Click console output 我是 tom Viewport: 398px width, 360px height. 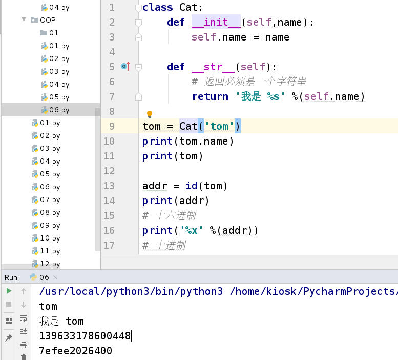61,321
